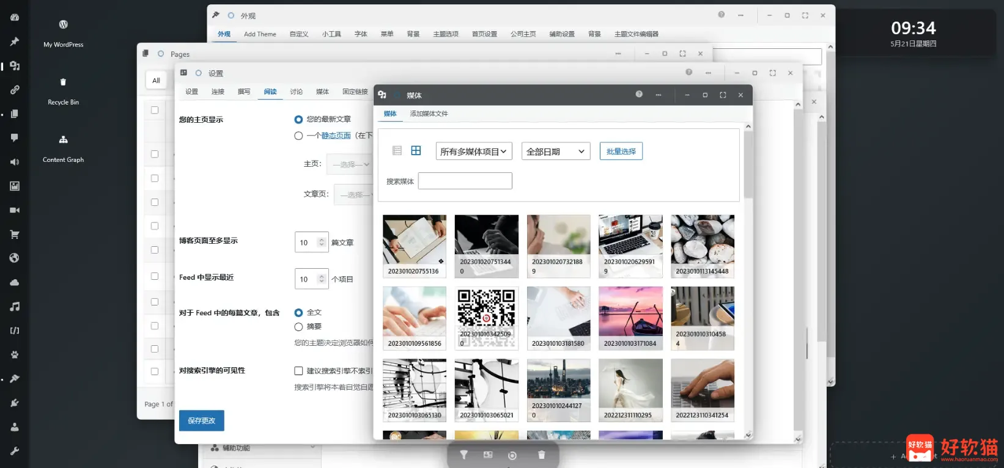The image size is (1004, 468).
Task: Select 摘要 feed radio option
Action: pyautogui.click(x=298, y=327)
